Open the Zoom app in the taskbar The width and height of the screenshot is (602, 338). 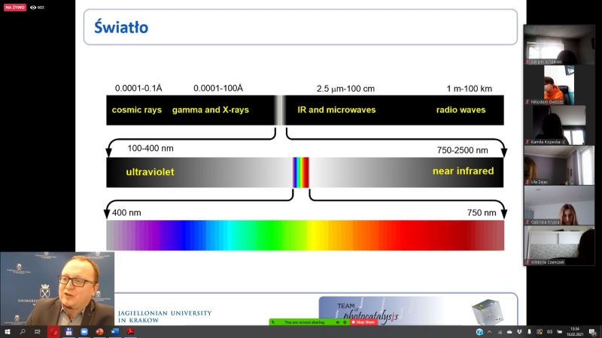tap(84, 331)
